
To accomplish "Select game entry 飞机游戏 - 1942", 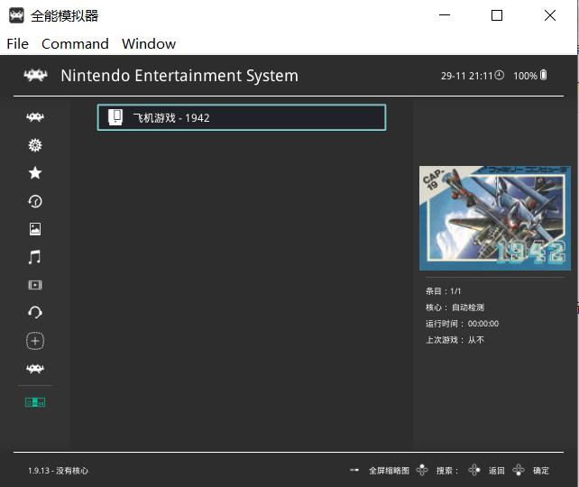I will [x=242, y=117].
